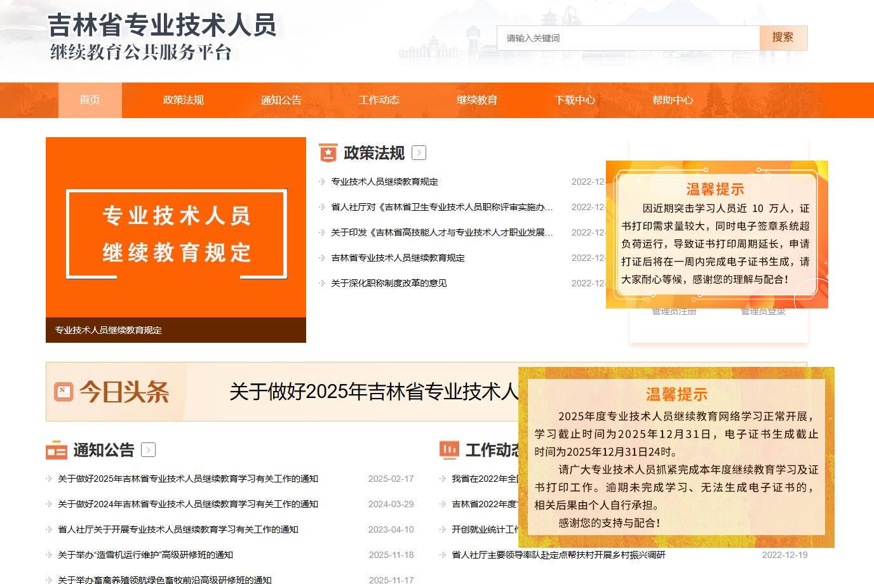This screenshot has width=874, height=584.
Task: Open 下载中心 from the navigation bar
Action: (574, 100)
